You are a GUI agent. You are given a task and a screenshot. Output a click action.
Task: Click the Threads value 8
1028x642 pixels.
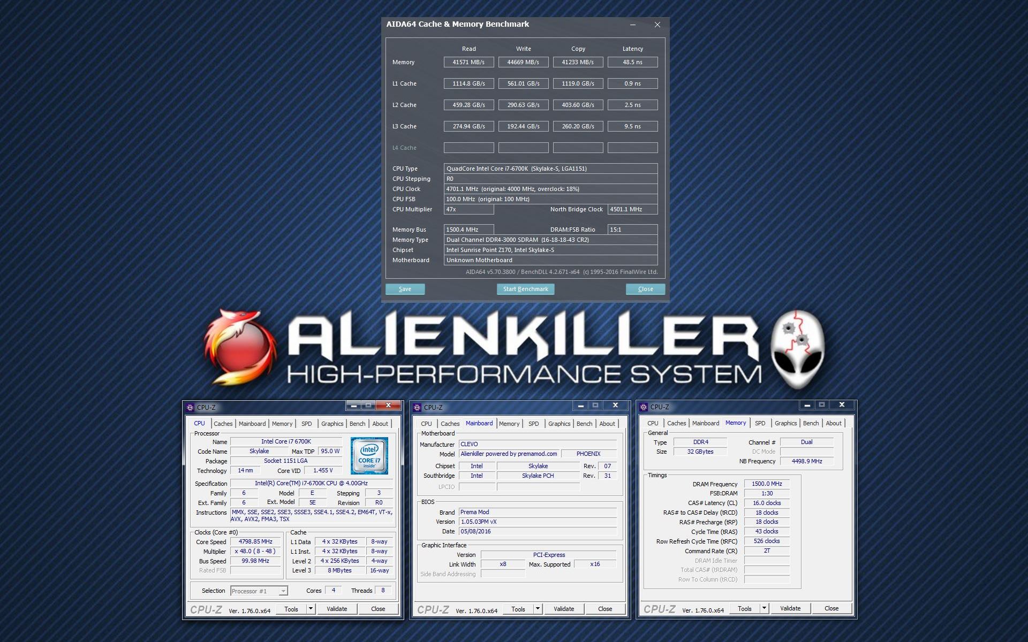pos(383,591)
